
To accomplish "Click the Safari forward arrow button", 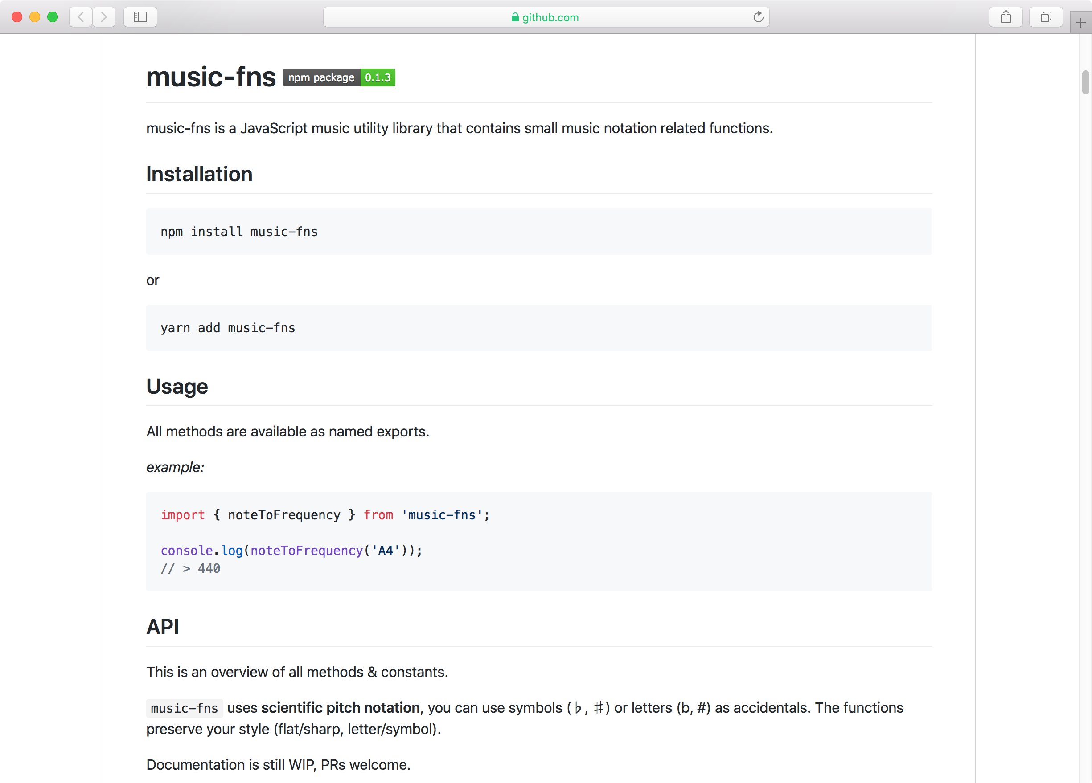I will pyautogui.click(x=103, y=17).
